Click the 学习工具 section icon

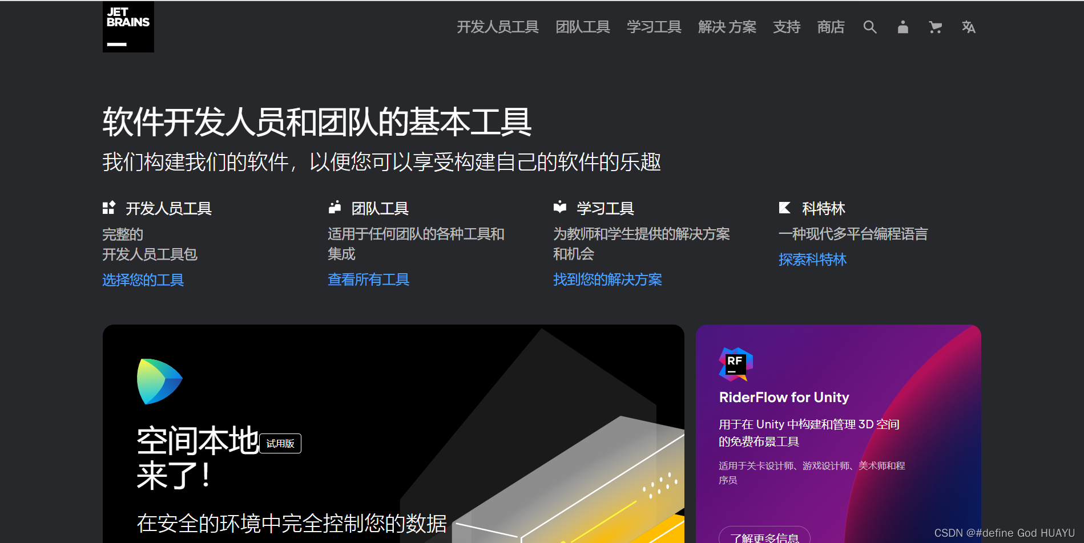point(560,208)
